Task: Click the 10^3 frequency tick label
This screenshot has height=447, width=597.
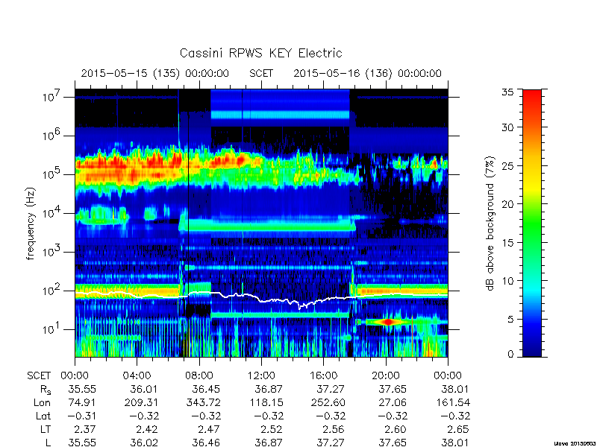Action: (52, 251)
